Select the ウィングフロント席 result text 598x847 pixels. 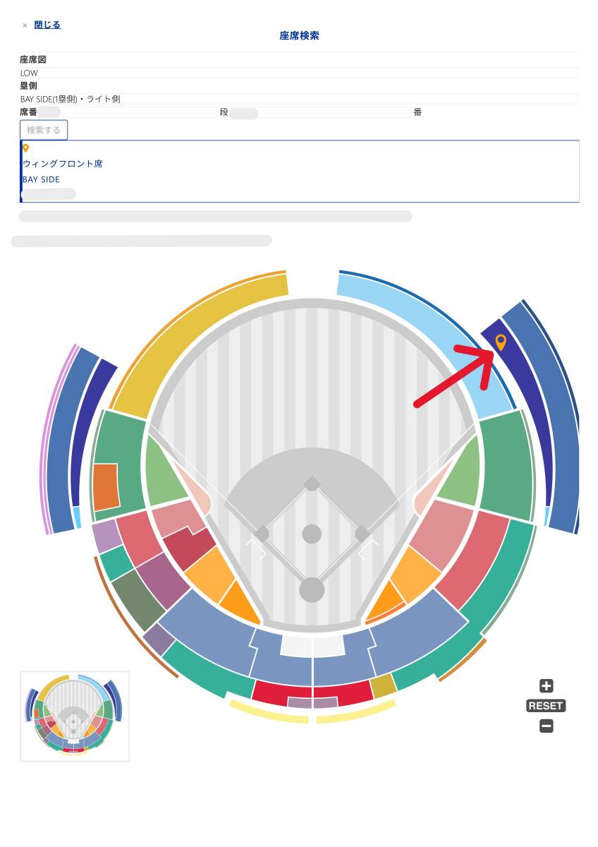pyautogui.click(x=63, y=164)
